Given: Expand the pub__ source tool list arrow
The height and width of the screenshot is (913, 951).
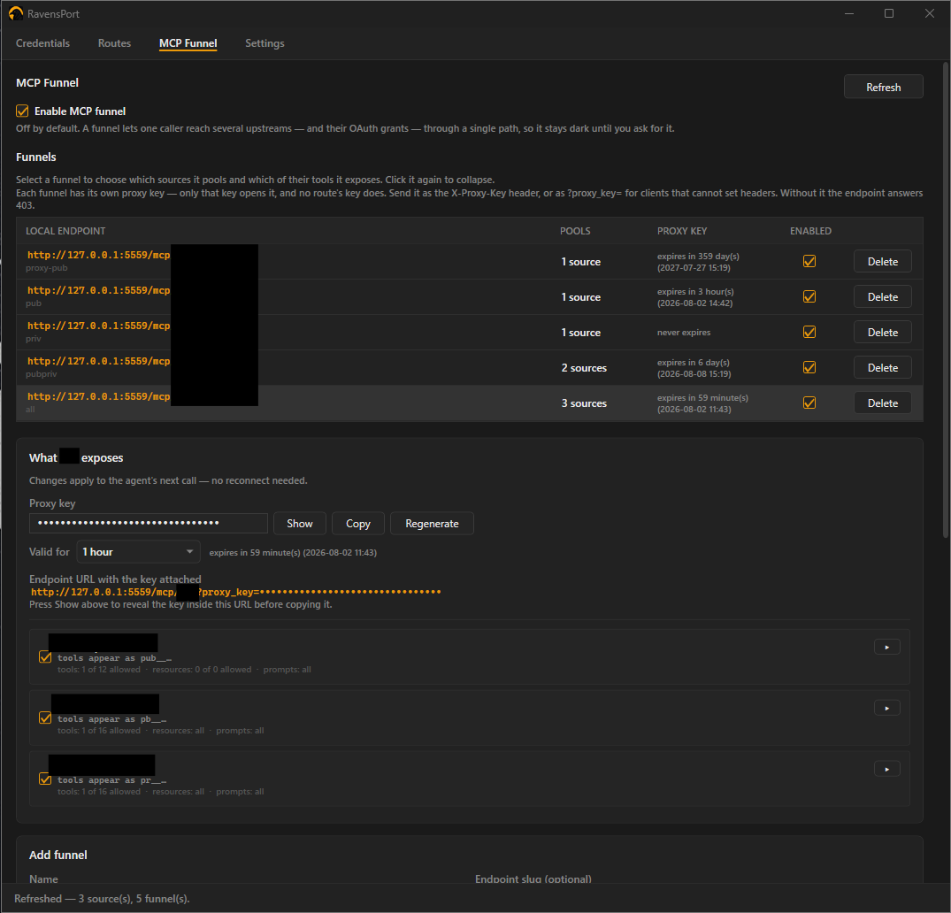Looking at the screenshot, I should tap(886, 648).
